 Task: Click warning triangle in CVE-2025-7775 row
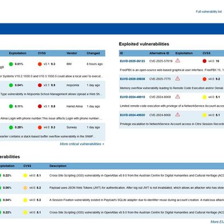pyautogui.click(x=178, y=78)
